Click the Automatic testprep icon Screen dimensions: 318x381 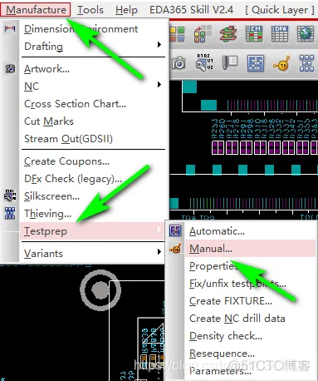click(x=175, y=230)
